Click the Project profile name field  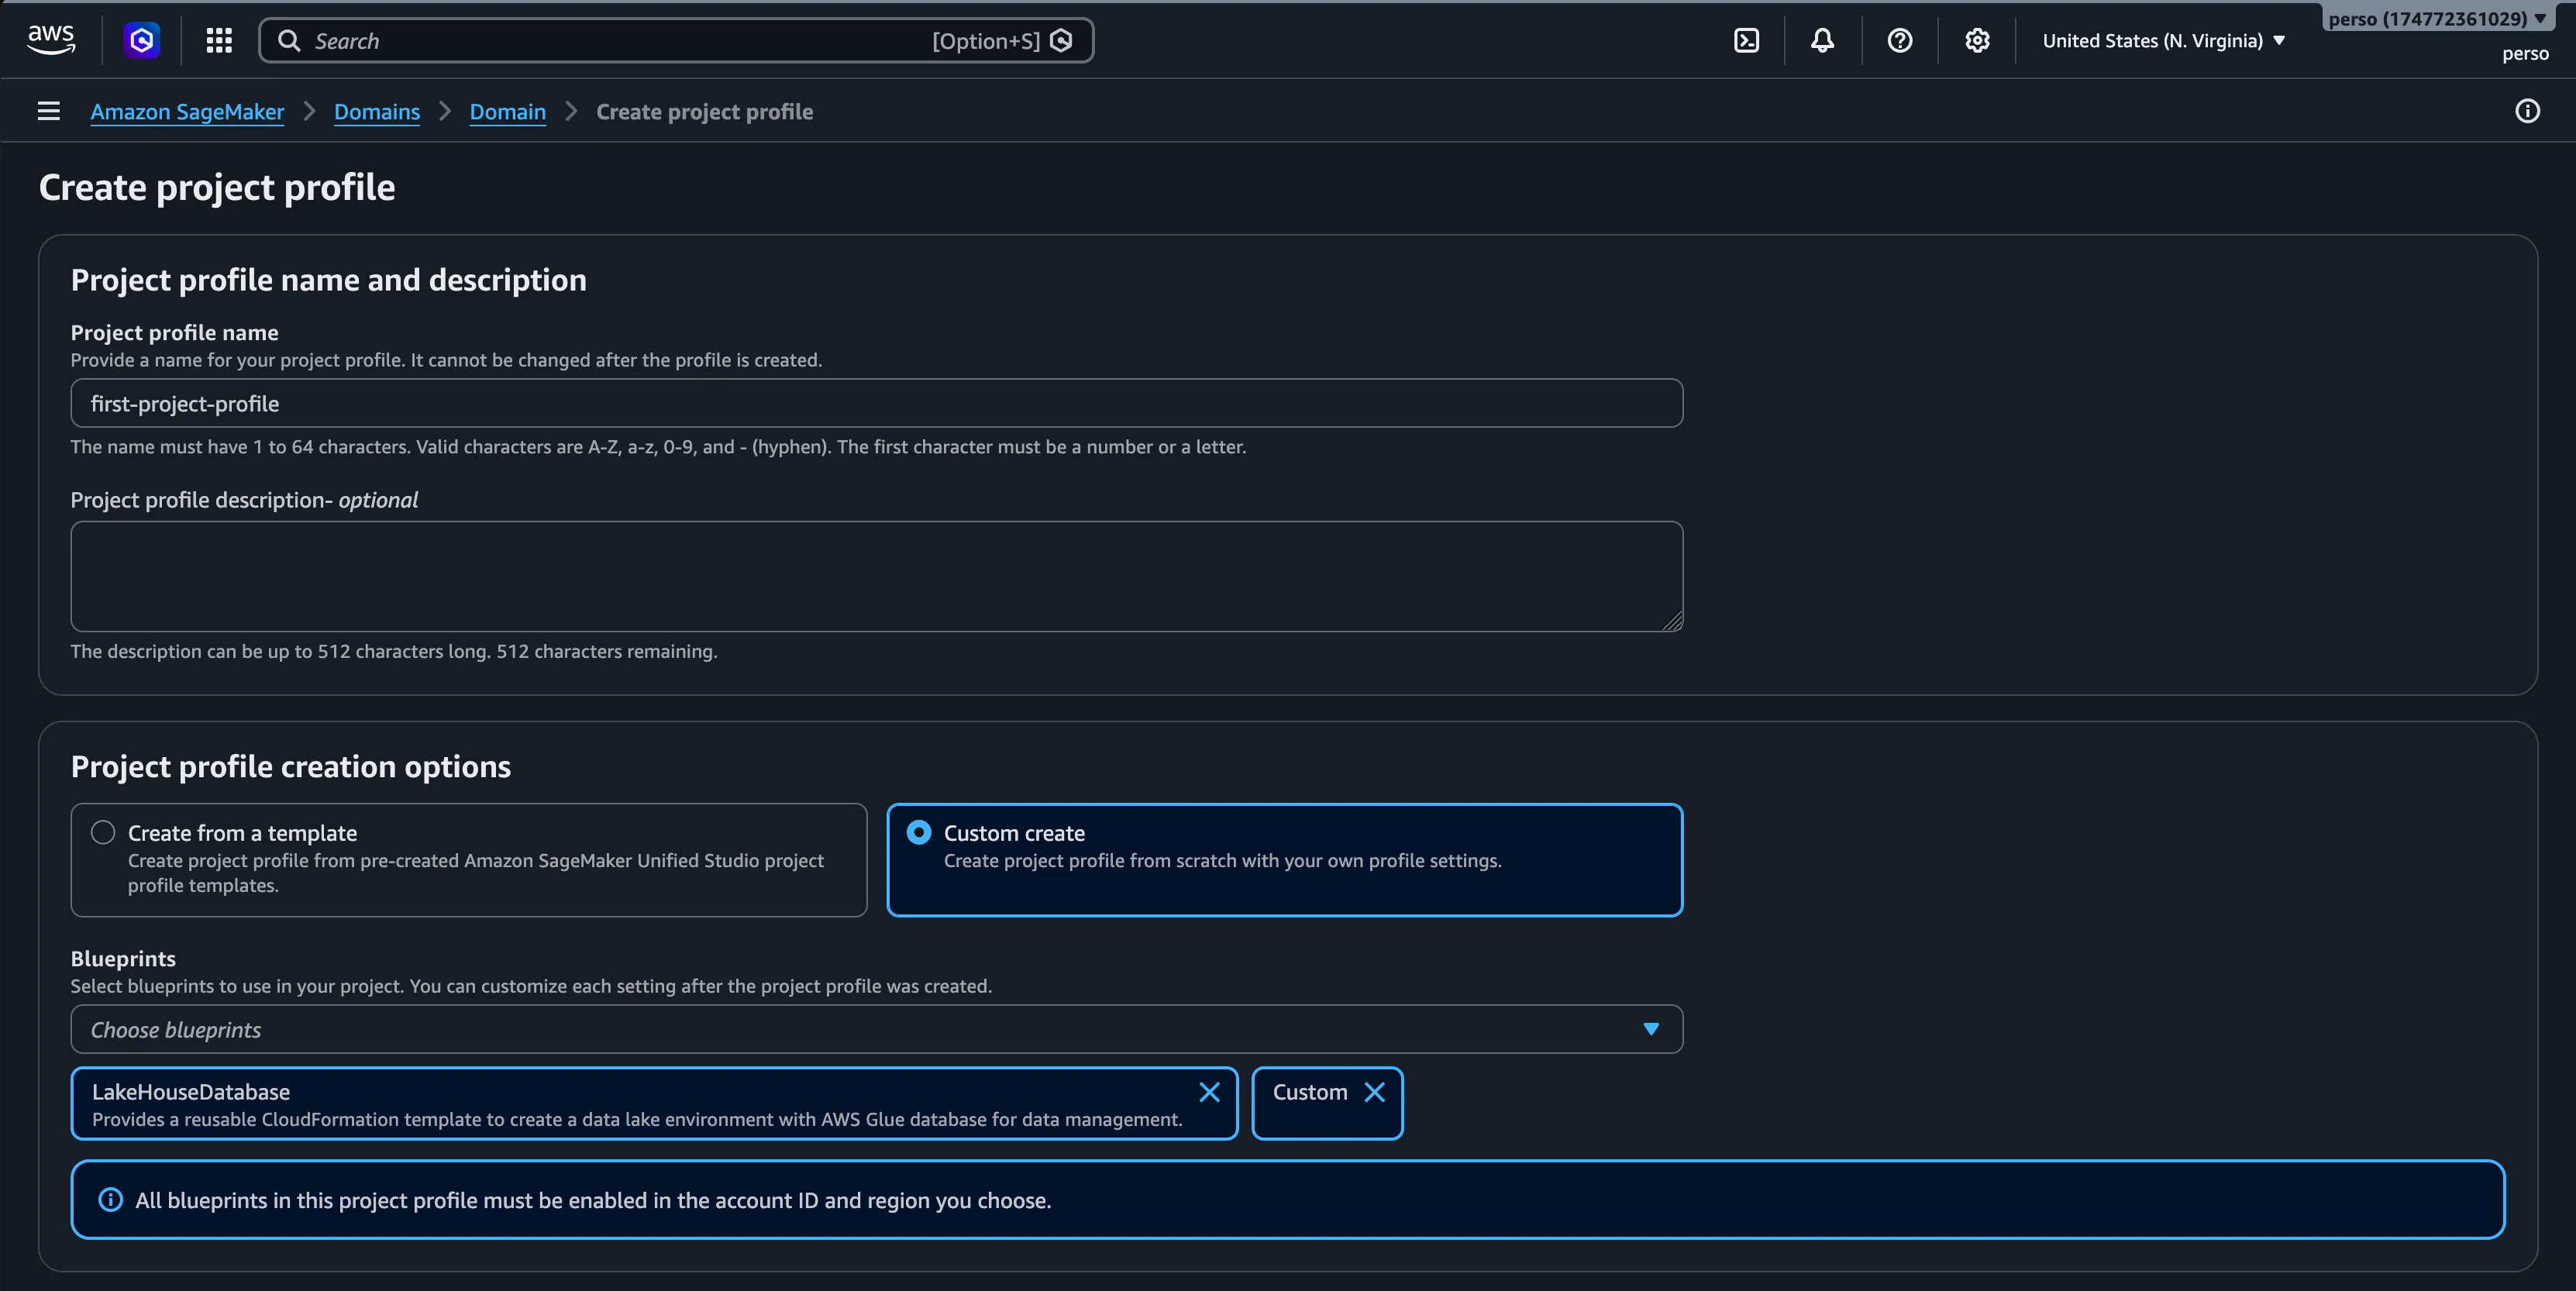876,403
